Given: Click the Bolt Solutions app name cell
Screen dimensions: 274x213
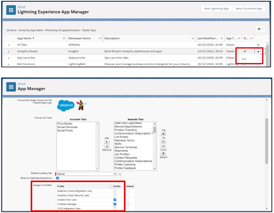Looking at the screenshot, I should tap(26, 64).
